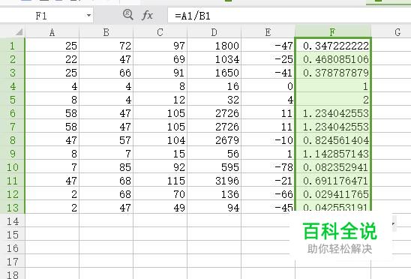Click the Name Box showing F1
The image size is (411, 279).
tap(46, 16)
